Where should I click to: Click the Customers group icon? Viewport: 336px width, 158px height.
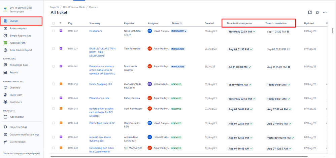[x=6, y=102]
